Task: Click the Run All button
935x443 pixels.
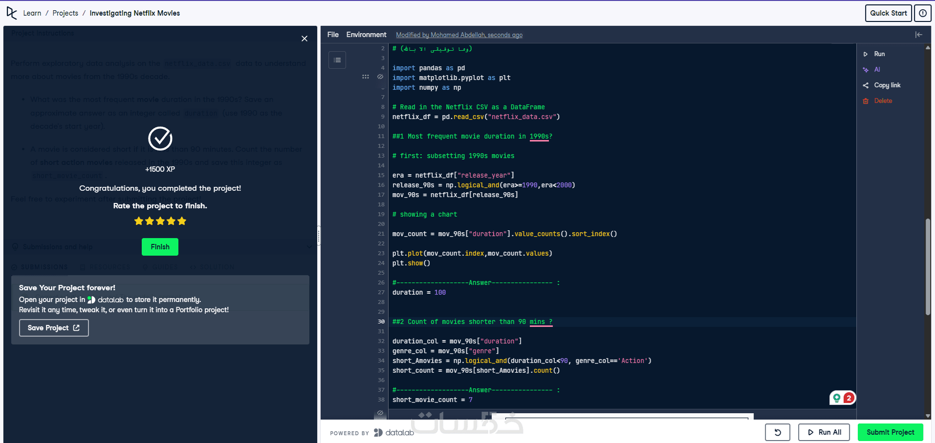Action: pyautogui.click(x=824, y=432)
